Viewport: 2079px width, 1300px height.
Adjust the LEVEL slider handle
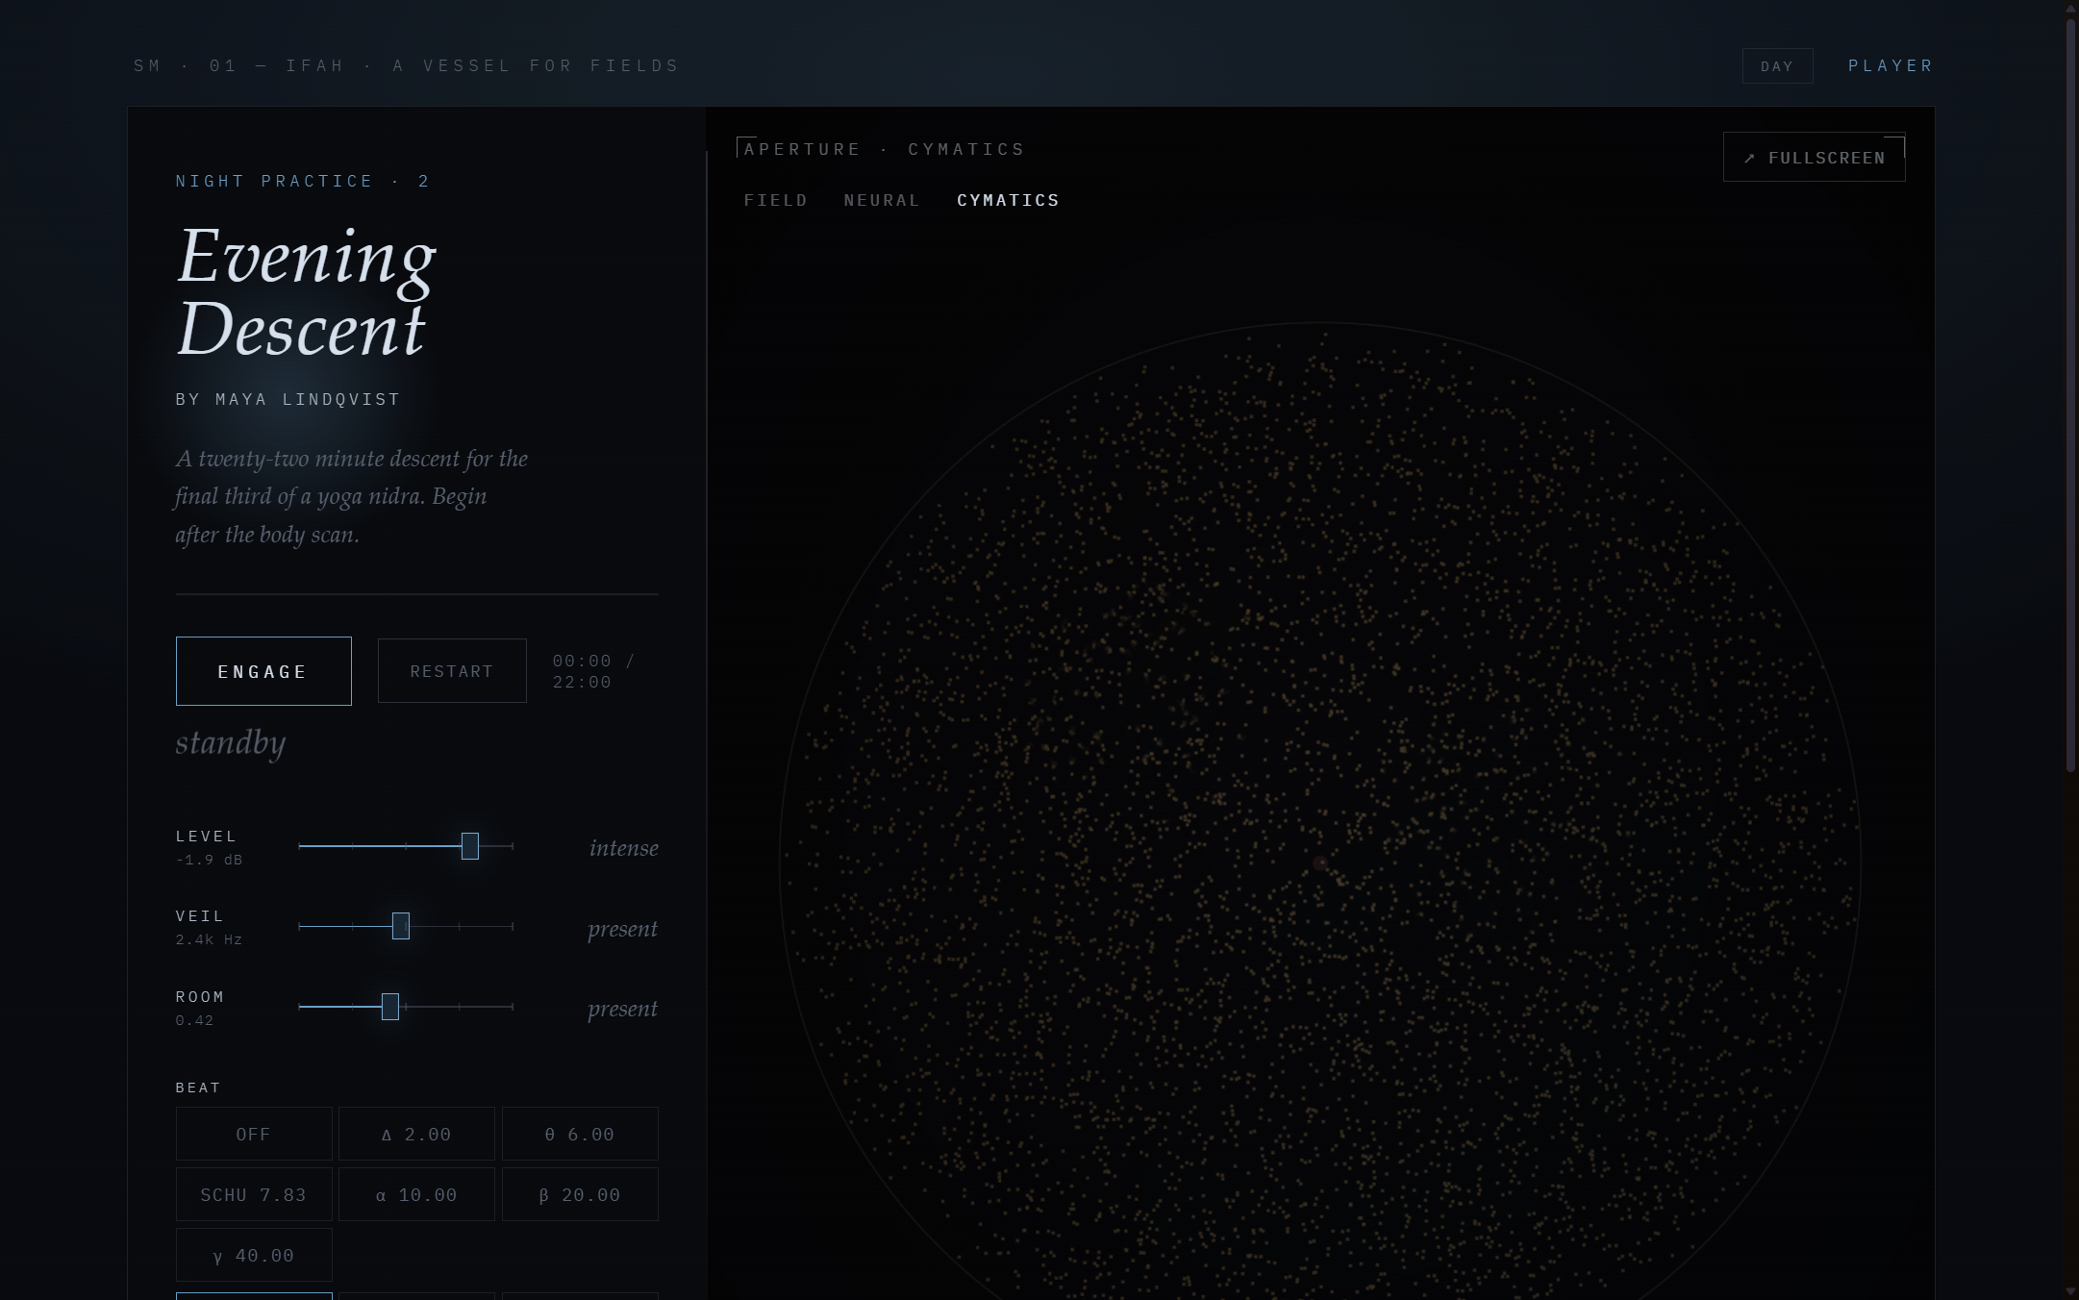click(x=469, y=846)
